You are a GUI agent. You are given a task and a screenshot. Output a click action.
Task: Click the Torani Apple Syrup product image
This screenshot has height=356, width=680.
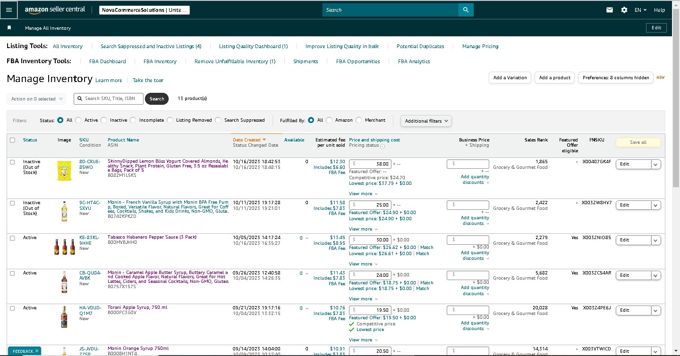(x=64, y=317)
